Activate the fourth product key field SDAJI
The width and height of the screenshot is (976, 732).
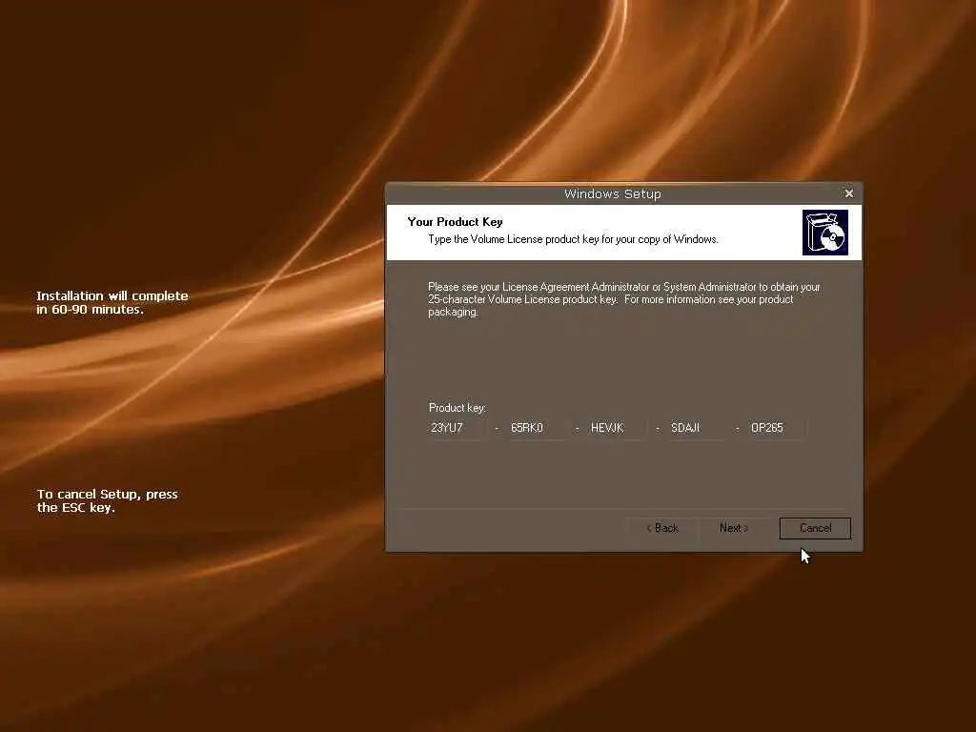(697, 428)
